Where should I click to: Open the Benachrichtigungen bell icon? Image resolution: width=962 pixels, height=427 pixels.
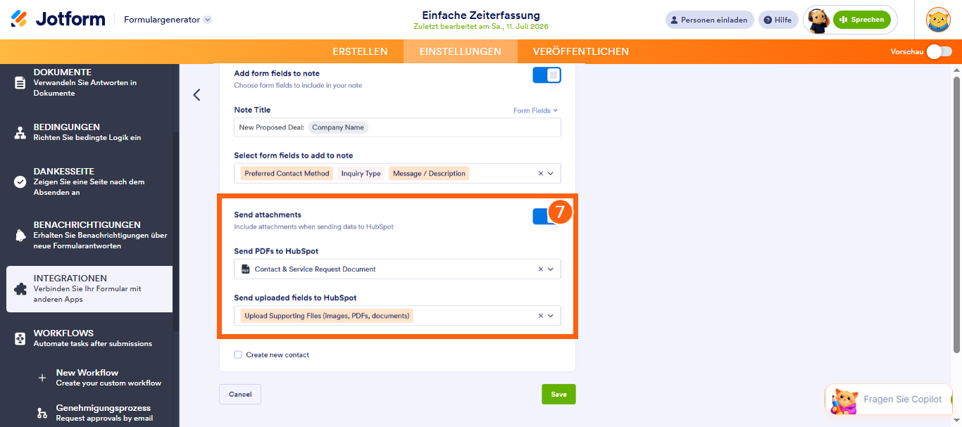[x=20, y=236]
